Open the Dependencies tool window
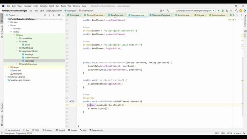The image size is (247, 139). point(96,130)
